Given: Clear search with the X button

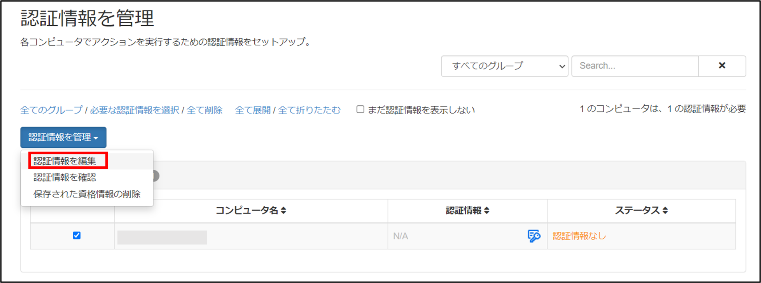Looking at the screenshot, I should pyautogui.click(x=722, y=66).
